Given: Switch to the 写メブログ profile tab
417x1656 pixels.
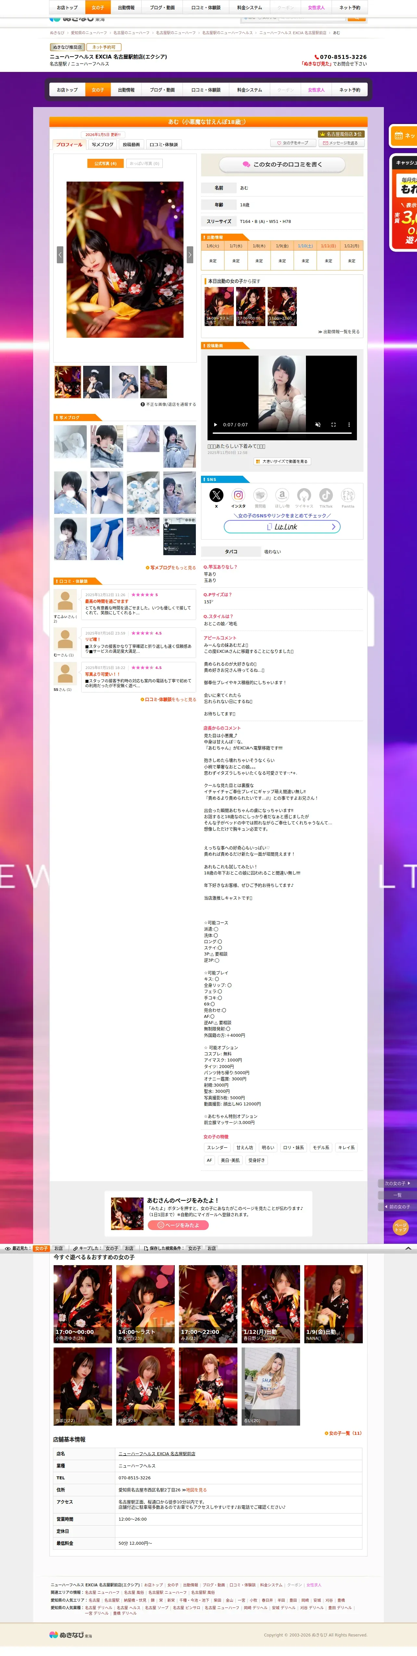Looking at the screenshot, I should click(103, 144).
